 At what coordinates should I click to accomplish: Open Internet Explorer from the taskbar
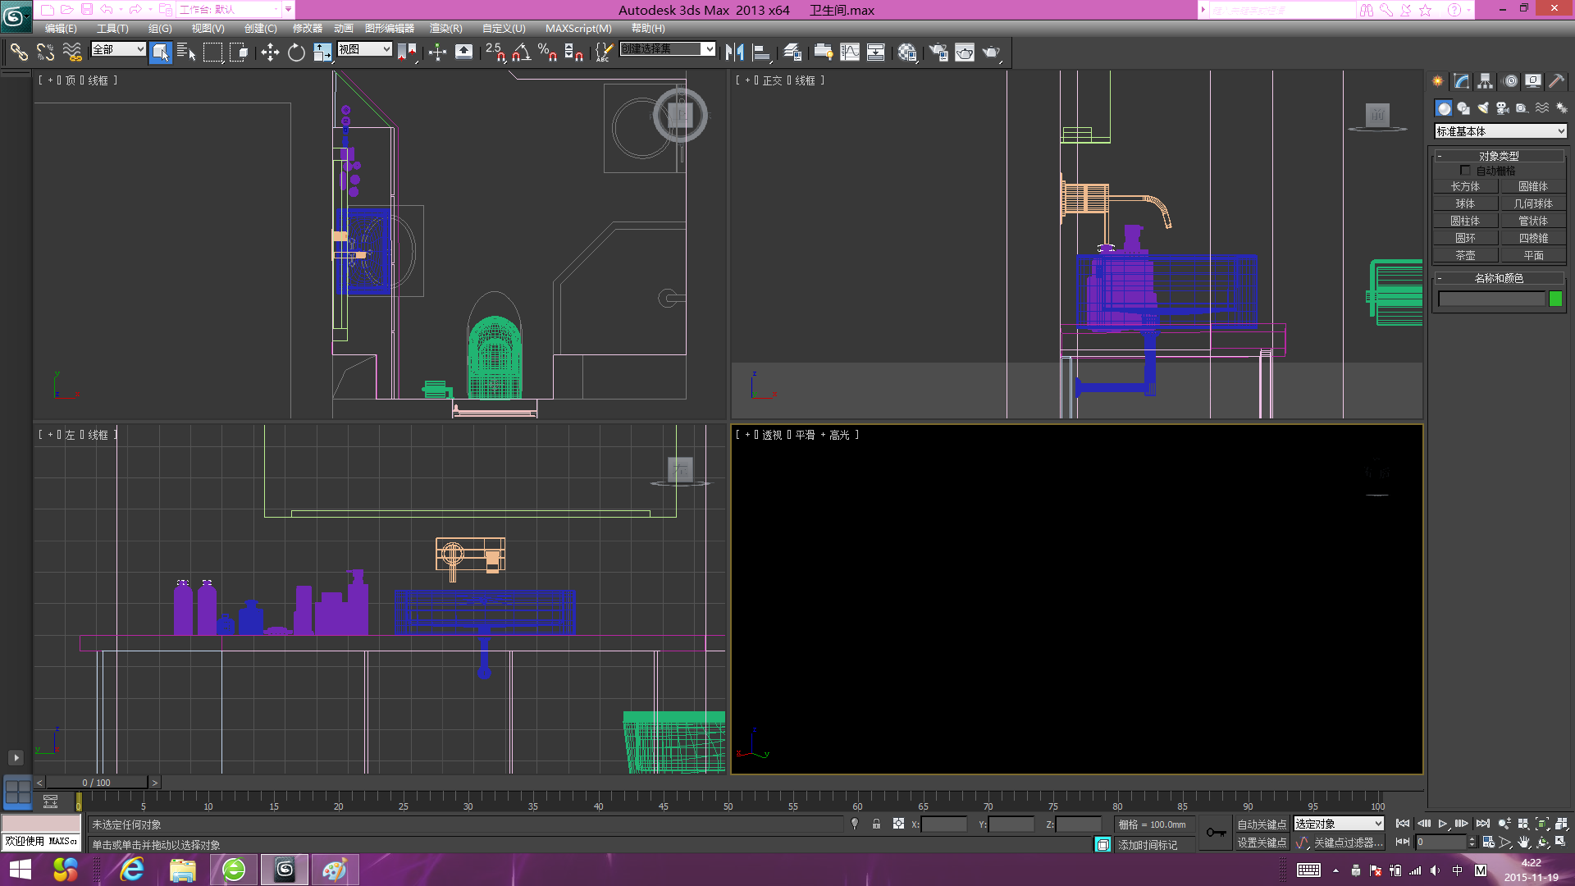pos(132,870)
